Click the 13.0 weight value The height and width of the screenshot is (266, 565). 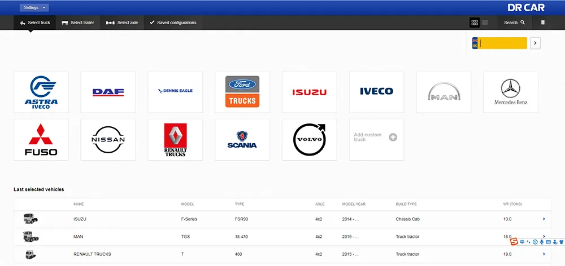click(x=507, y=219)
